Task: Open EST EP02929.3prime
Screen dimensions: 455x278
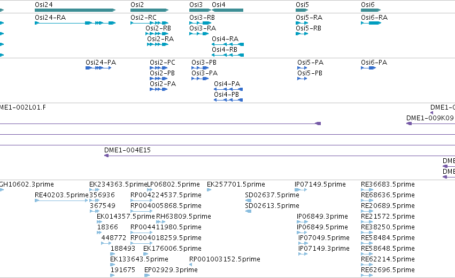Action: [x=171, y=270]
